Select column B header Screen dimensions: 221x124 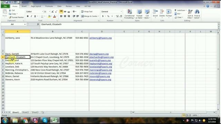[x=52, y=31]
